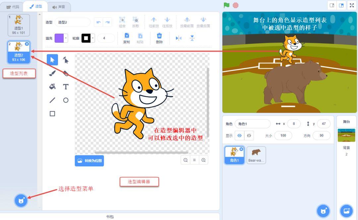Select the 造型1 costume thumbnail
The width and height of the screenshot is (358, 220).
(x=19, y=25)
